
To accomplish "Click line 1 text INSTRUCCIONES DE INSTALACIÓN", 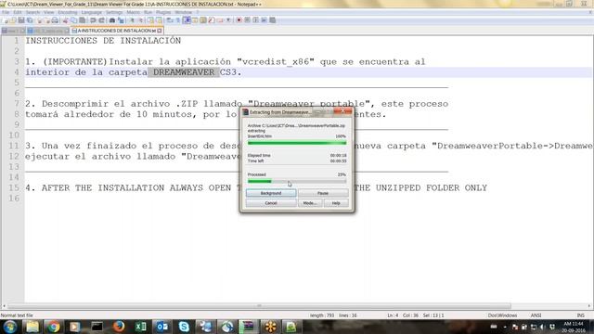I will [x=103, y=41].
